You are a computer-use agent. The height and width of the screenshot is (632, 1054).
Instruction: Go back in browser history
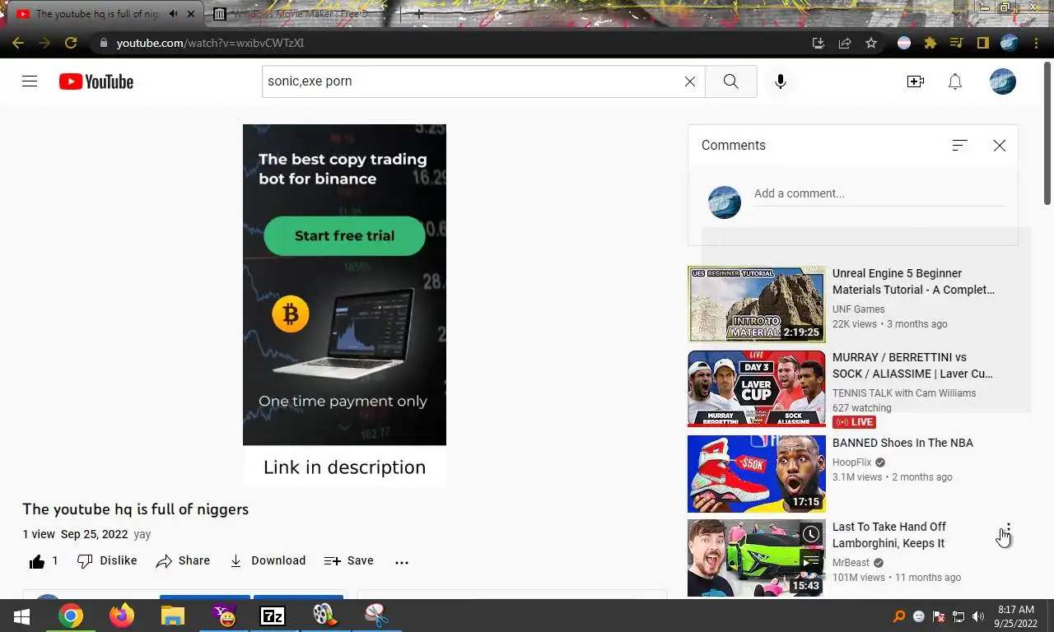tap(18, 43)
